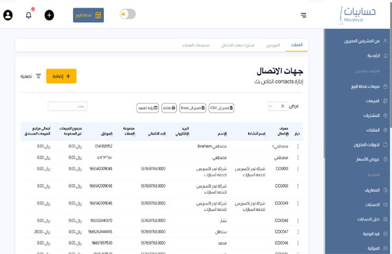Open المبيعات sales in the sidebar
This screenshot has height=254, width=392.
(376, 101)
